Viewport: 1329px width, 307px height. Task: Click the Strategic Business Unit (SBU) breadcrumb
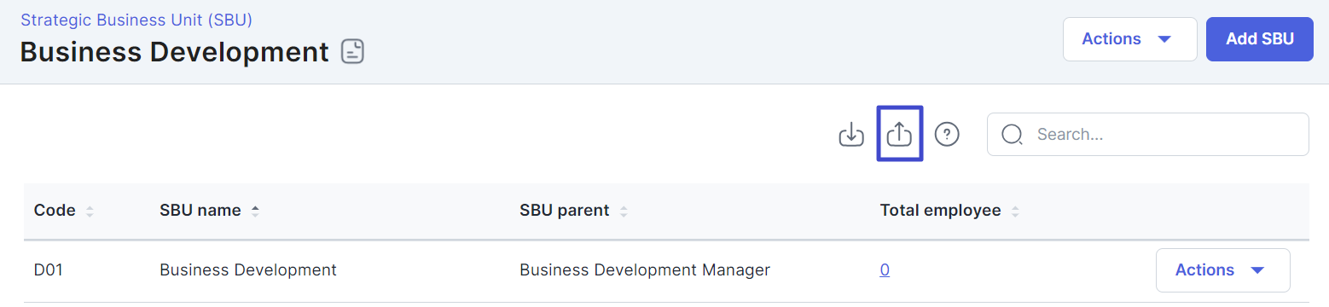(136, 19)
